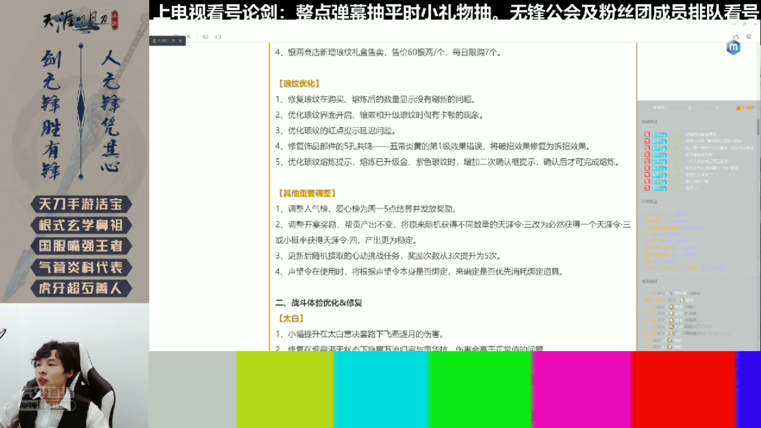761x428 pixels.
Task: Click the font 'A' toolbar icon
Action: (x=189, y=37)
